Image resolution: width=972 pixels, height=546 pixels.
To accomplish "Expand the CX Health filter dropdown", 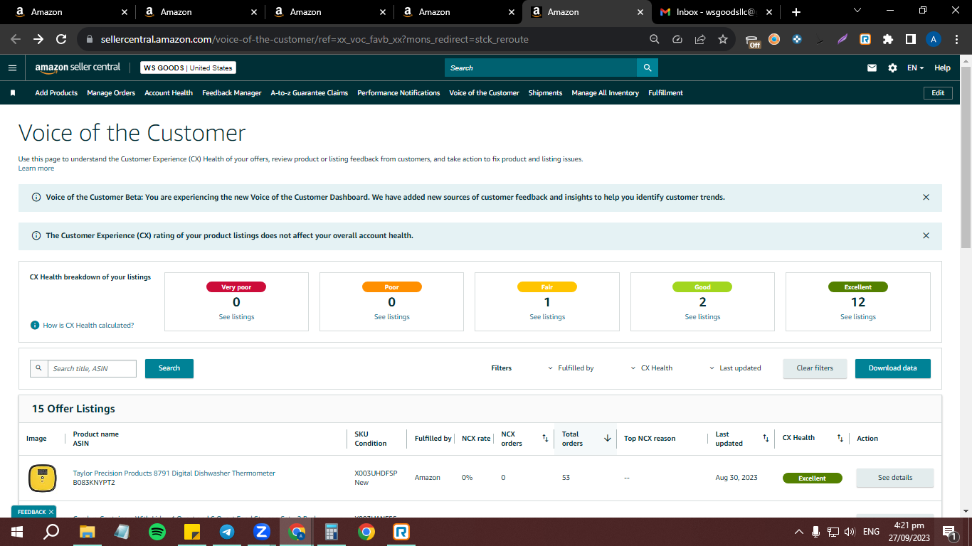I will [x=652, y=368].
